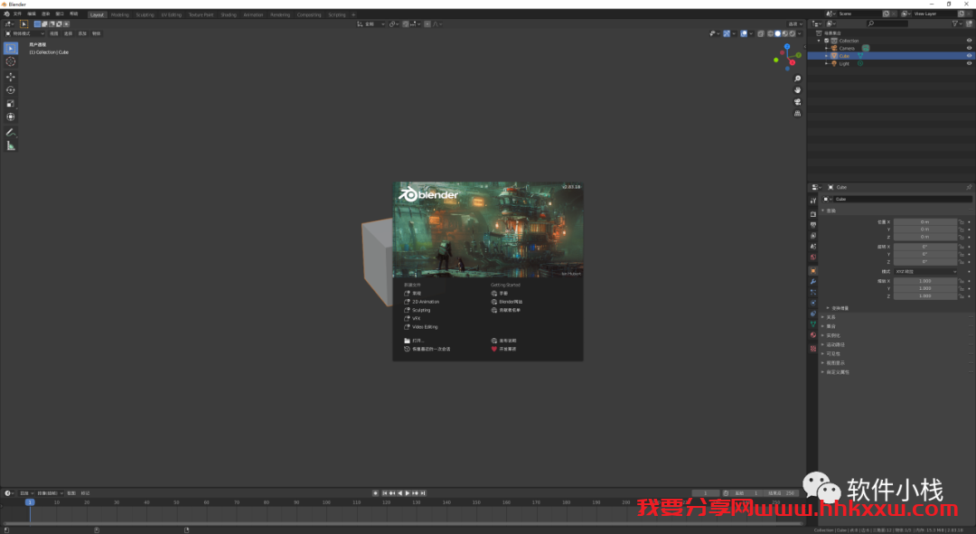Select the Scale tool

[x=11, y=103]
